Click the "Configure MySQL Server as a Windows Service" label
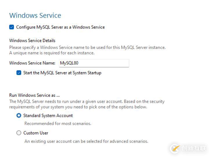209x157 pixels. coord(60,27)
